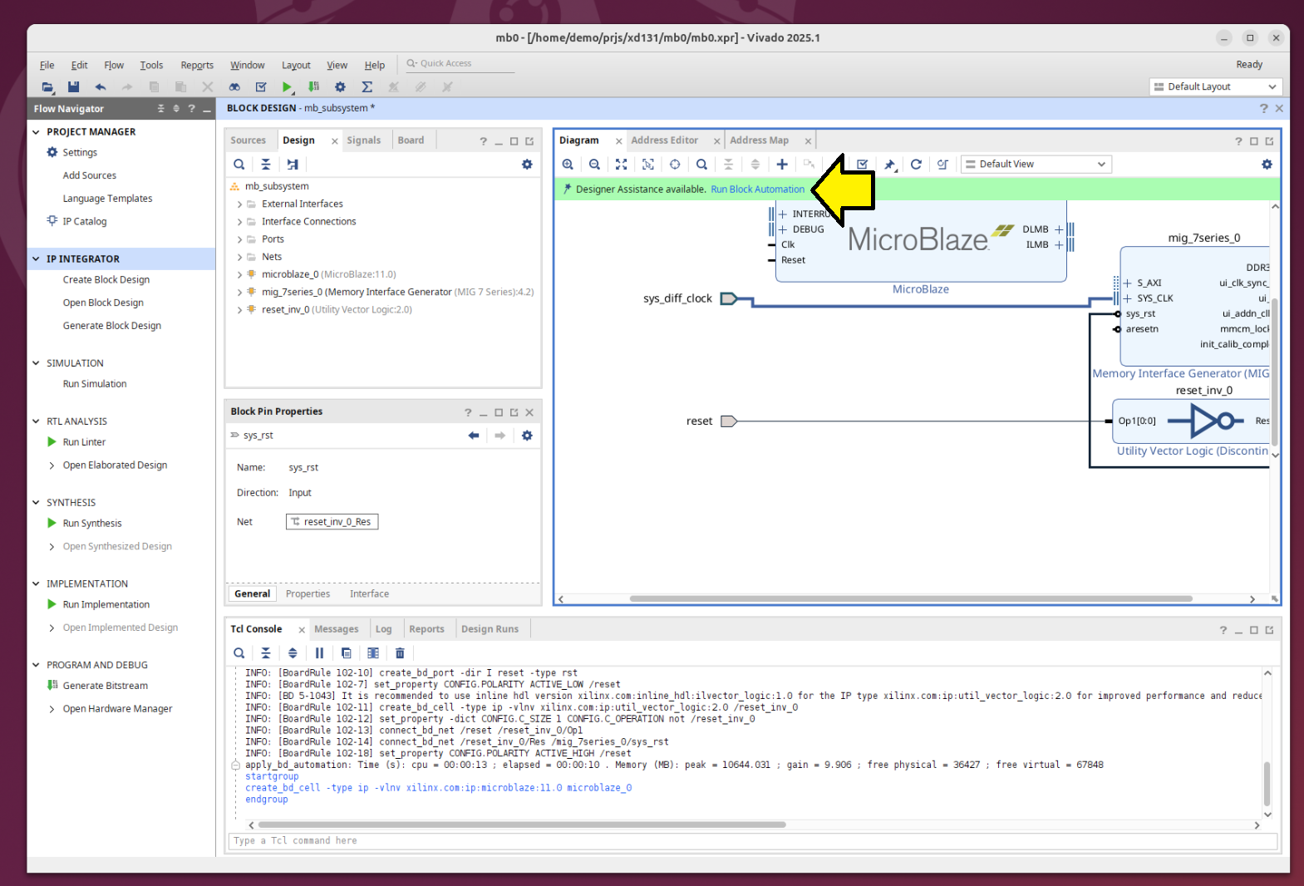Click the Add IP plus icon

782,165
